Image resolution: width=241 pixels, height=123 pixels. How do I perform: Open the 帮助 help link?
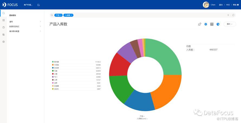235,5
